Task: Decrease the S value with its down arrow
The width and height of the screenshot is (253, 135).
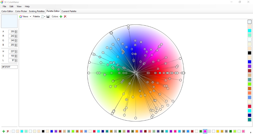Action: (x=16, y=57)
